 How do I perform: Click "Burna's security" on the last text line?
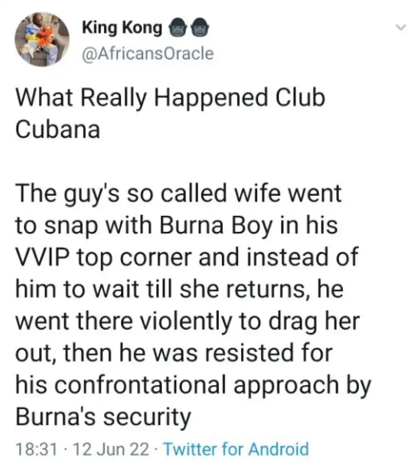[102, 417]
